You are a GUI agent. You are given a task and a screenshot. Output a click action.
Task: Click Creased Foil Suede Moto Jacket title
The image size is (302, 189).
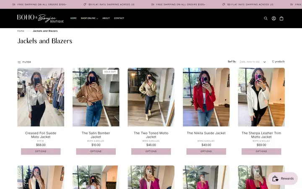click(x=41, y=135)
